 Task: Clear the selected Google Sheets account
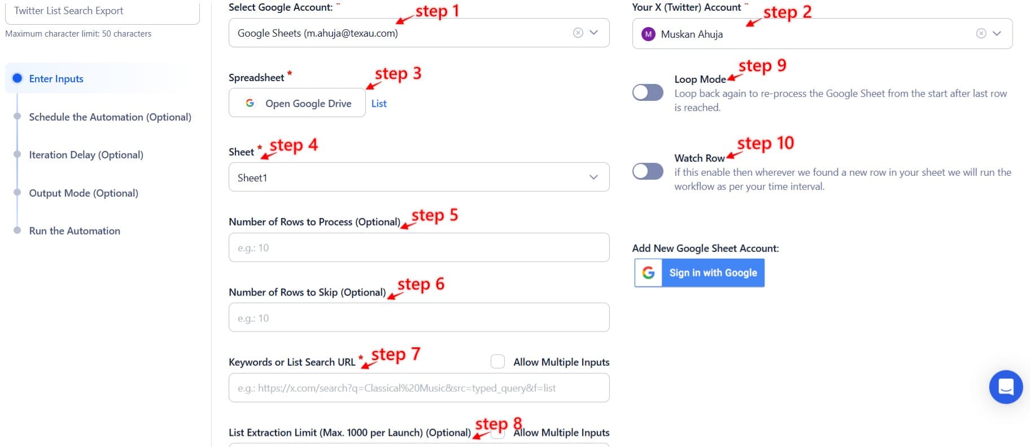pyautogui.click(x=577, y=33)
